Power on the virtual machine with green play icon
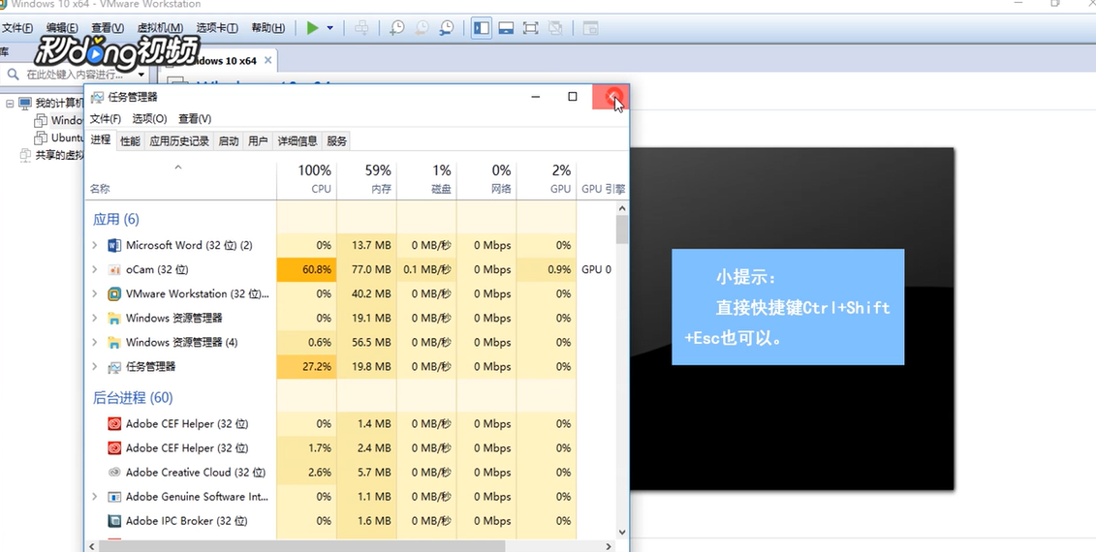 [312, 28]
